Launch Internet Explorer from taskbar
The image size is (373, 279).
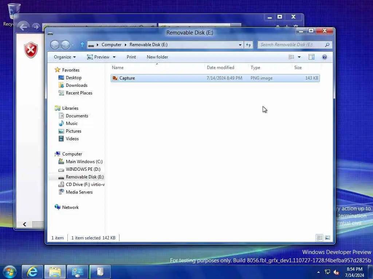[32, 272]
